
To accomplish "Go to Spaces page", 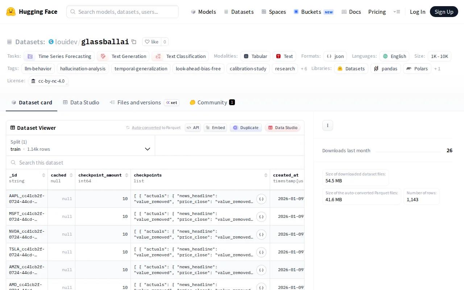I will point(274,12).
